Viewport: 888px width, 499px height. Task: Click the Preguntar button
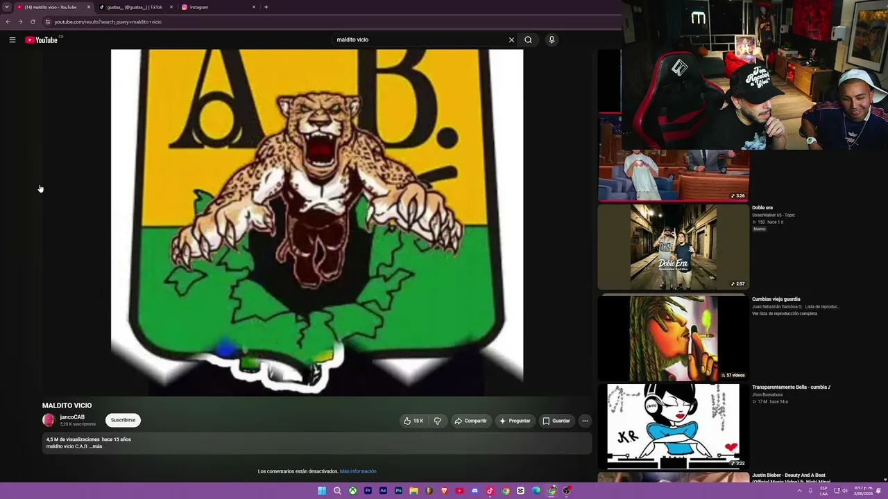click(x=514, y=421)
